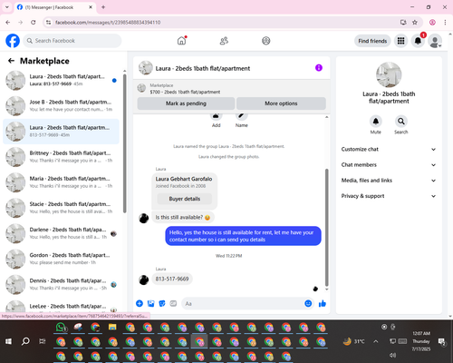Click the large group photo in right panel
453x363 pixels.
click(389, 74)
